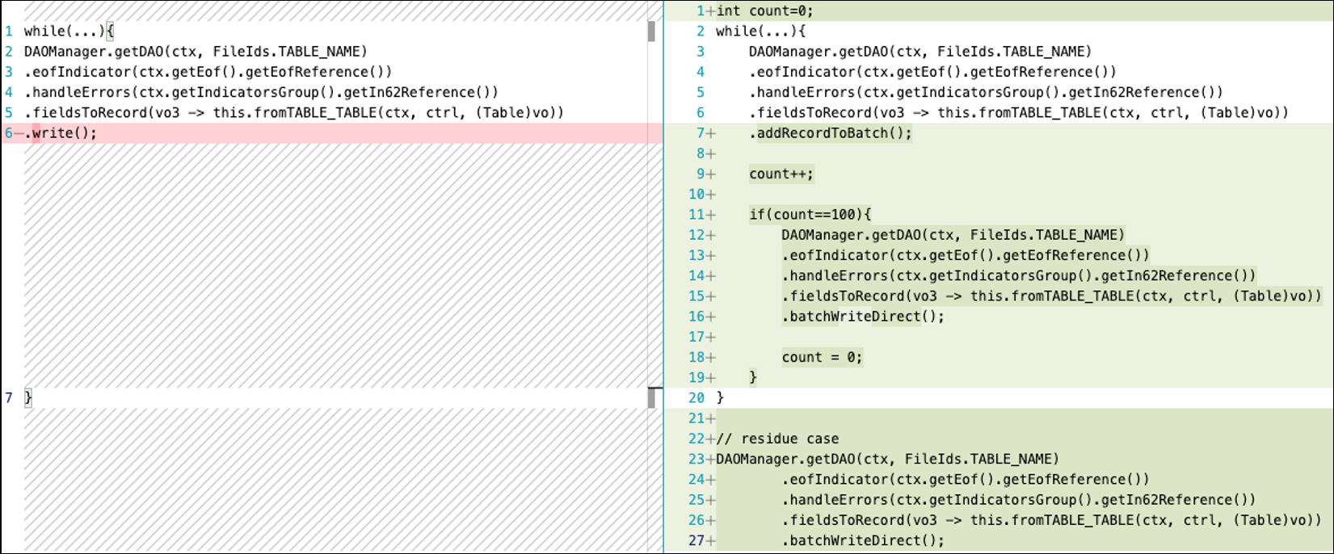Click the closing brace on left line 7
The width and height of the screenshot is (1334, 554).
pos(27,397)
